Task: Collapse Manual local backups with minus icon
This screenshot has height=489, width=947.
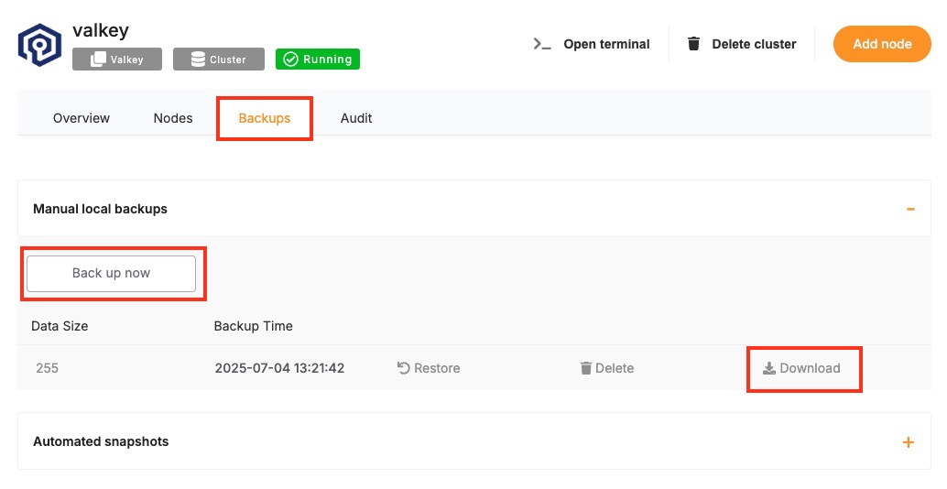Action: (x=909, y=209)
